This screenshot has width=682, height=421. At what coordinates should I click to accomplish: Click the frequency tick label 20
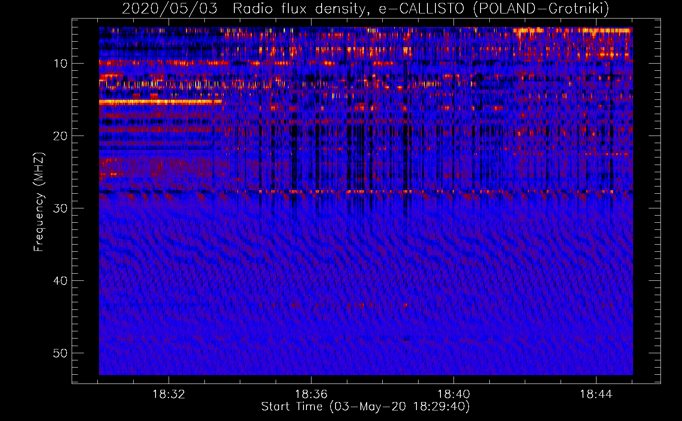[x=61, y=136]
